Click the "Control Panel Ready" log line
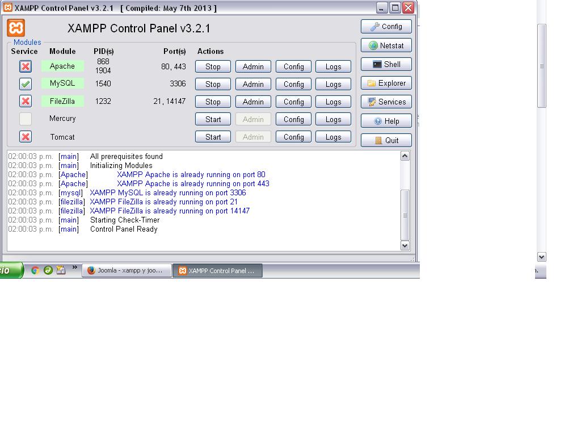Image resolution: width=581 pixels, height=436 pixels. [x=124, y=229]
